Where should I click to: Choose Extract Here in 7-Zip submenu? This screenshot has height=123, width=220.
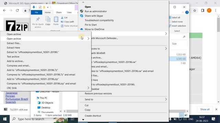46,48
